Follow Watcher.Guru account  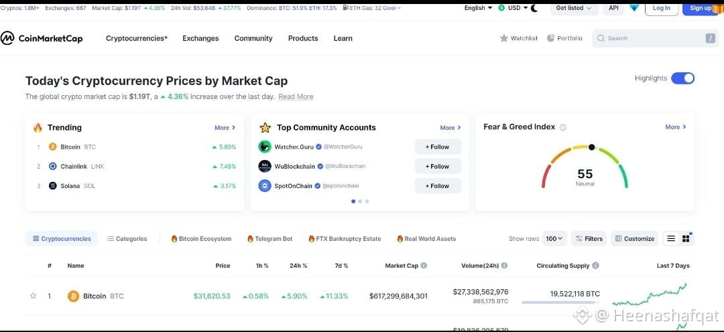coord(438,147)
